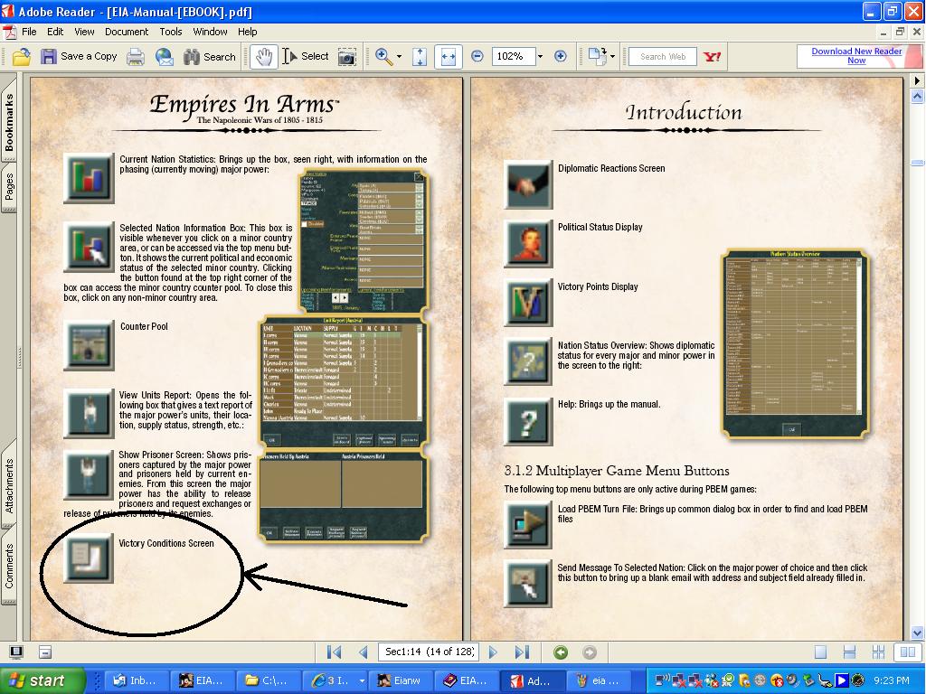The height and width of the screenshot is (694, 926).
Task: Open the Search binoculars tool
Action: (209, 57)
